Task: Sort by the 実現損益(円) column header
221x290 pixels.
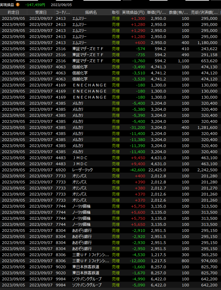Action: (x=133, y=12)
